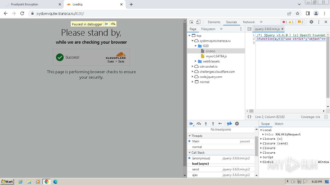Open DevTools settings gear

point(311,22)
